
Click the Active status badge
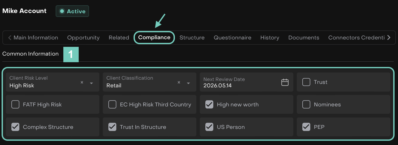point(72,11)
